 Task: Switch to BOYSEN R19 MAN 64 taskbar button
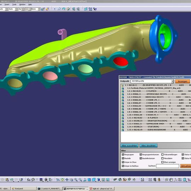click(x=76, y=189)
